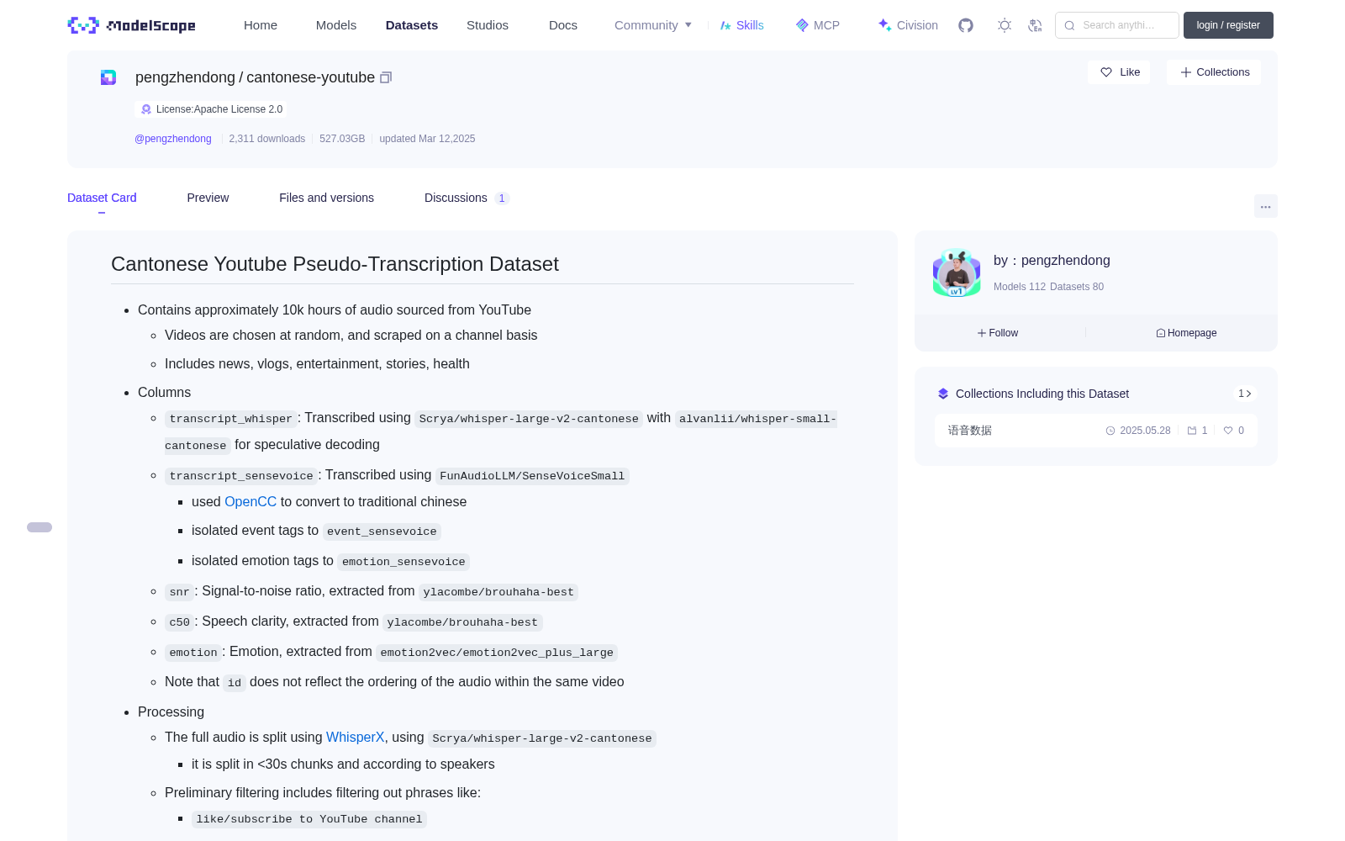
Task: Switch to Files and versions tab
Action: 326,198
